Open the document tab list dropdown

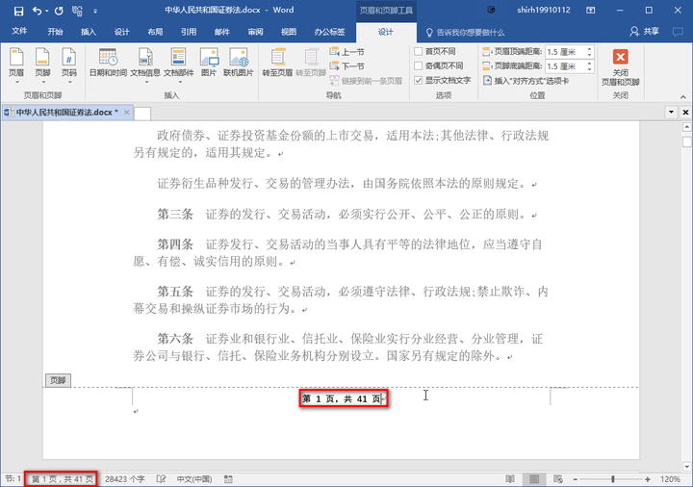671,112
